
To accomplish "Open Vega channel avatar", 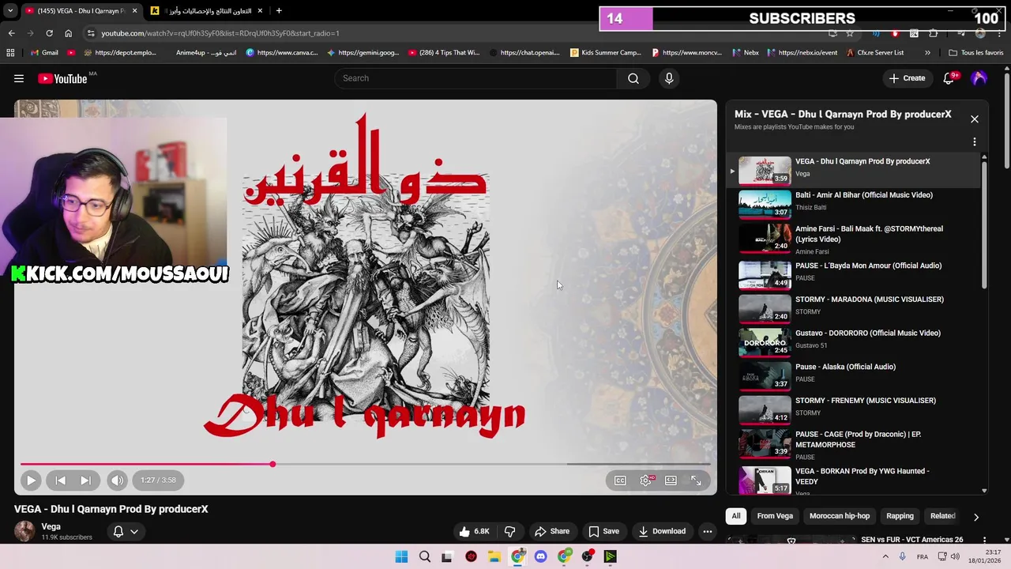I will click(x=24, y=531).
